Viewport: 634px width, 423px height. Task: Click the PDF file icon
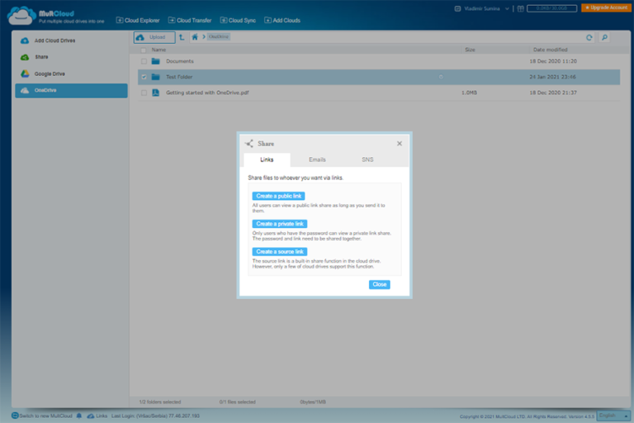(156, 93)
